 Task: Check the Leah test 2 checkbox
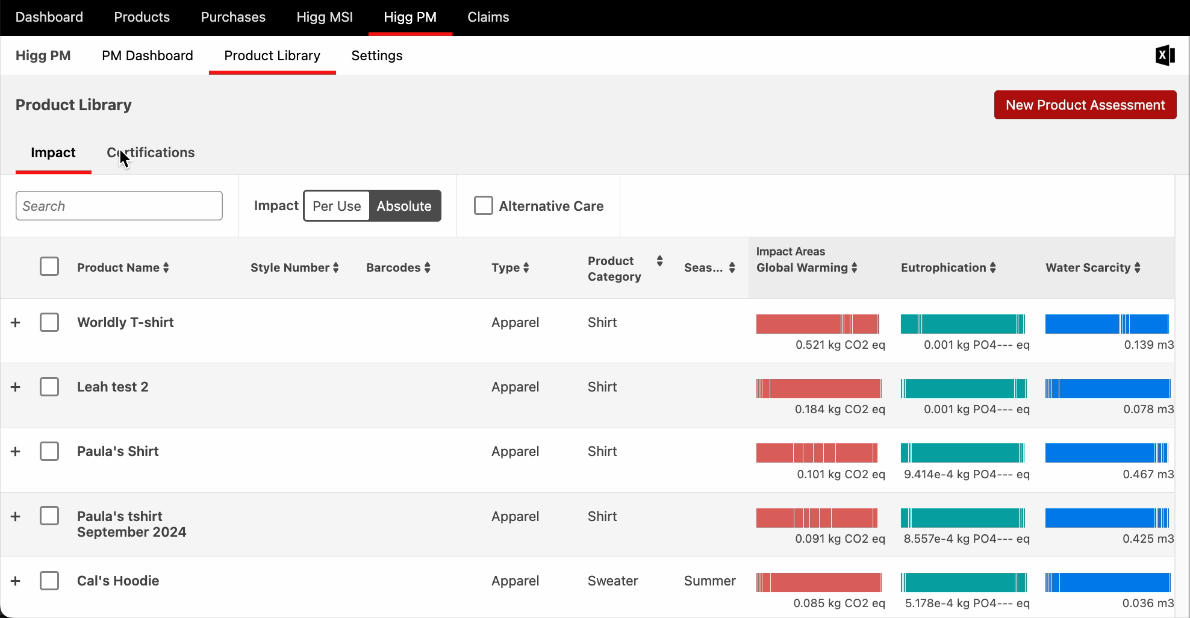click(x=49, y=387)
